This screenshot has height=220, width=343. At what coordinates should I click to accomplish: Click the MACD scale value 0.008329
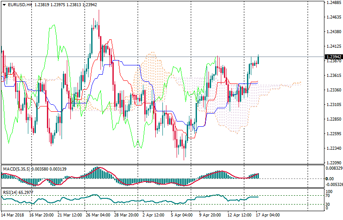click(334, 168)
